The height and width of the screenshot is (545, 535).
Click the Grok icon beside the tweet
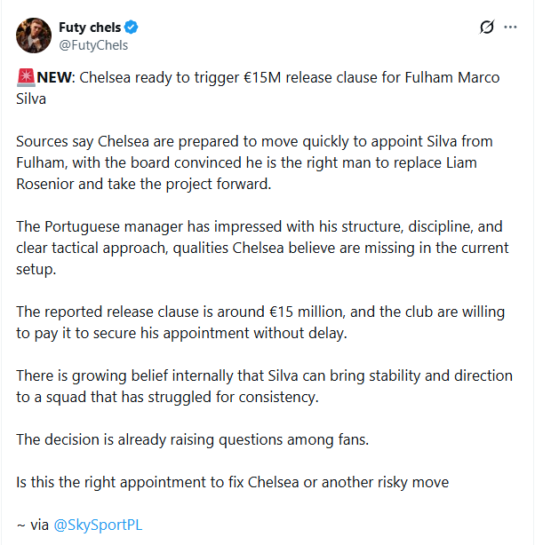click(486, 28)
